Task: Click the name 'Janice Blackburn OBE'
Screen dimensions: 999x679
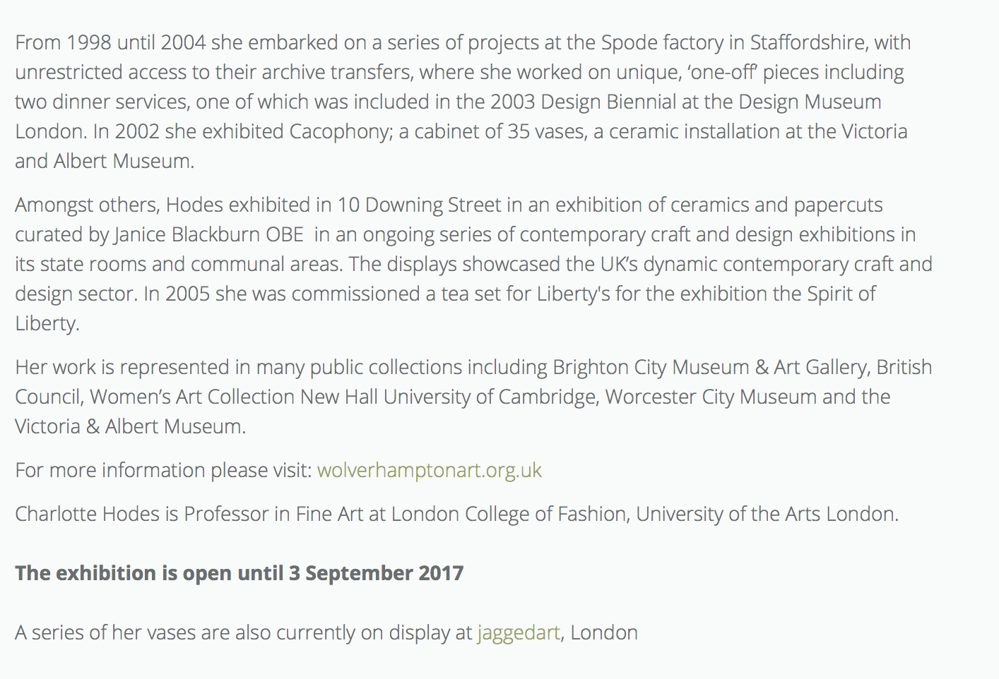Action: click(x=208, y=234)
